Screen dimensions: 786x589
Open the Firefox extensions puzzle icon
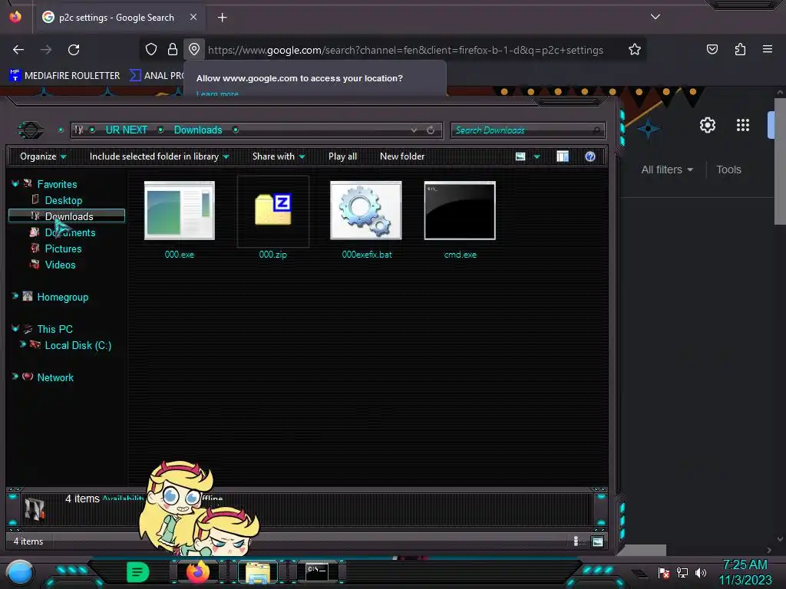740,49
